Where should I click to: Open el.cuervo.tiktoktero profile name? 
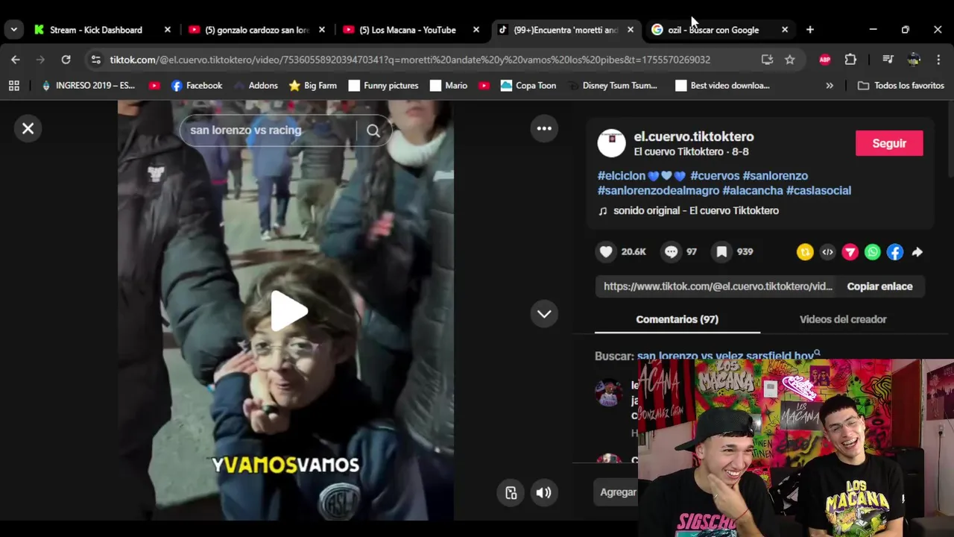pos(694,136)
